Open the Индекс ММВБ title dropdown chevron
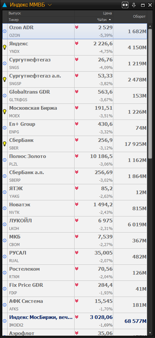Image resolution: width=155 pixels, height=338 pixels. [50, 5]
